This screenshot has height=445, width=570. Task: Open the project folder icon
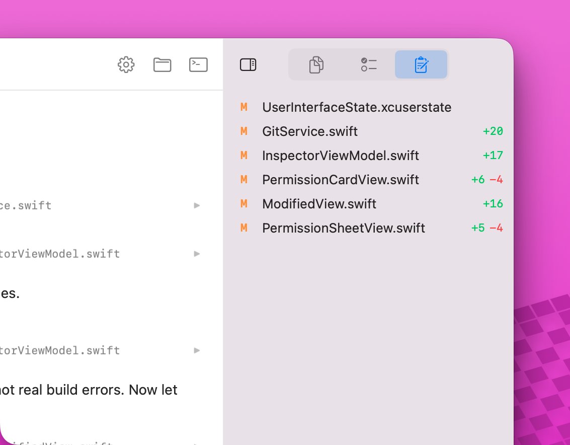click(162, 65)
